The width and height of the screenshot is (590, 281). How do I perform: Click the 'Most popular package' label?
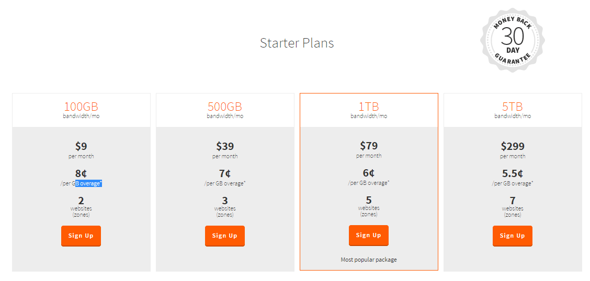point(369,260)
